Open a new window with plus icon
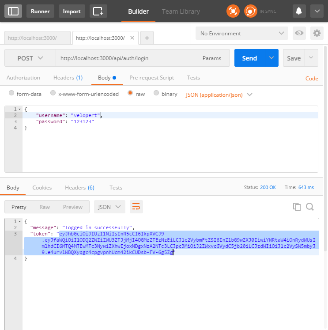Screen dimensions: 328x330 pyautogui.click(x=98, y=11)
